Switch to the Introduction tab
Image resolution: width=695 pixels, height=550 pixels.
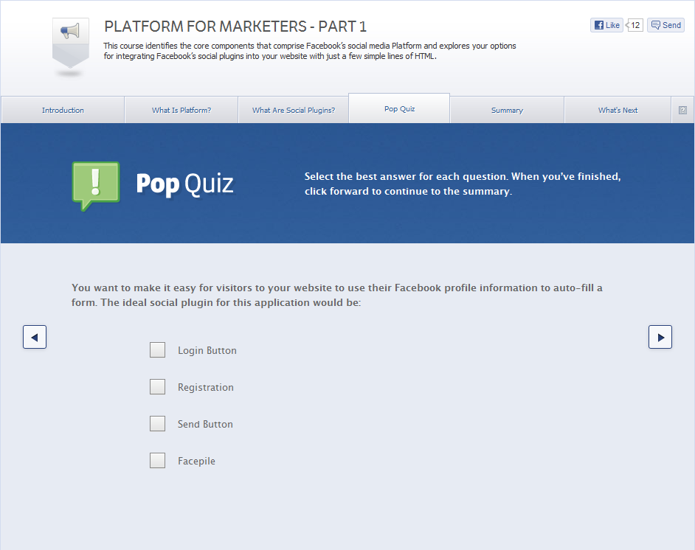pyautogui.click(x=63, y=110)
